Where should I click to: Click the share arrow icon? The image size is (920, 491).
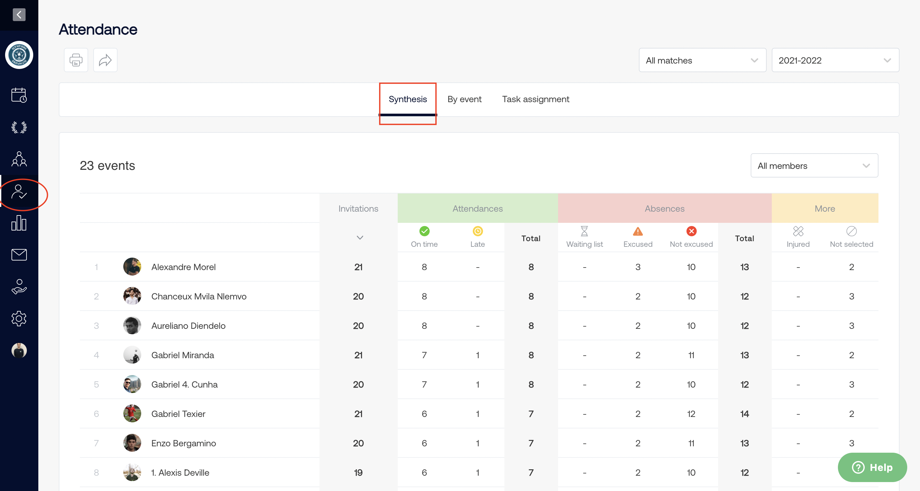105,60
